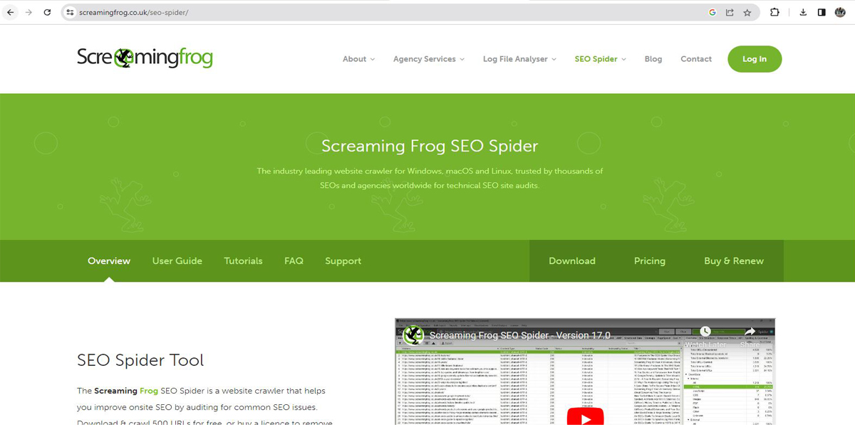Click the Share arrow icon on video
The height and width of the screenshot is (427, 855).
pyautogui.click(x=750, y=332)
